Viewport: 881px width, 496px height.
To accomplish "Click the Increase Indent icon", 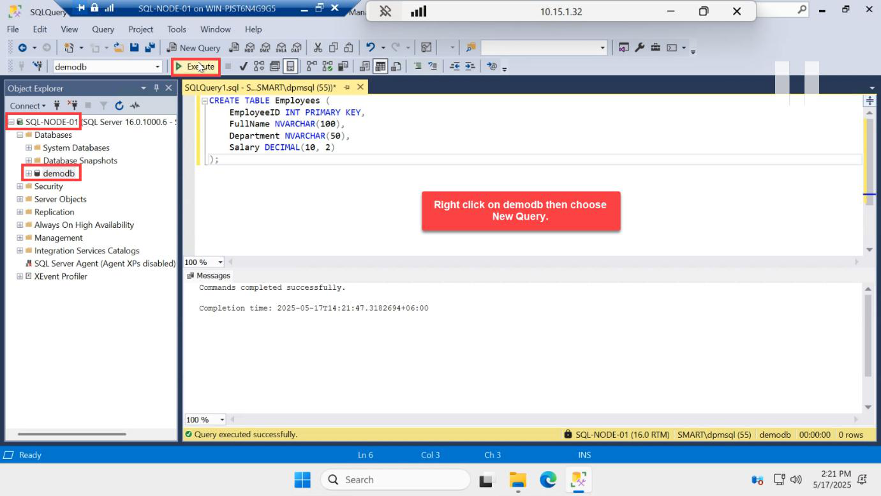I will tap(470, 66).
